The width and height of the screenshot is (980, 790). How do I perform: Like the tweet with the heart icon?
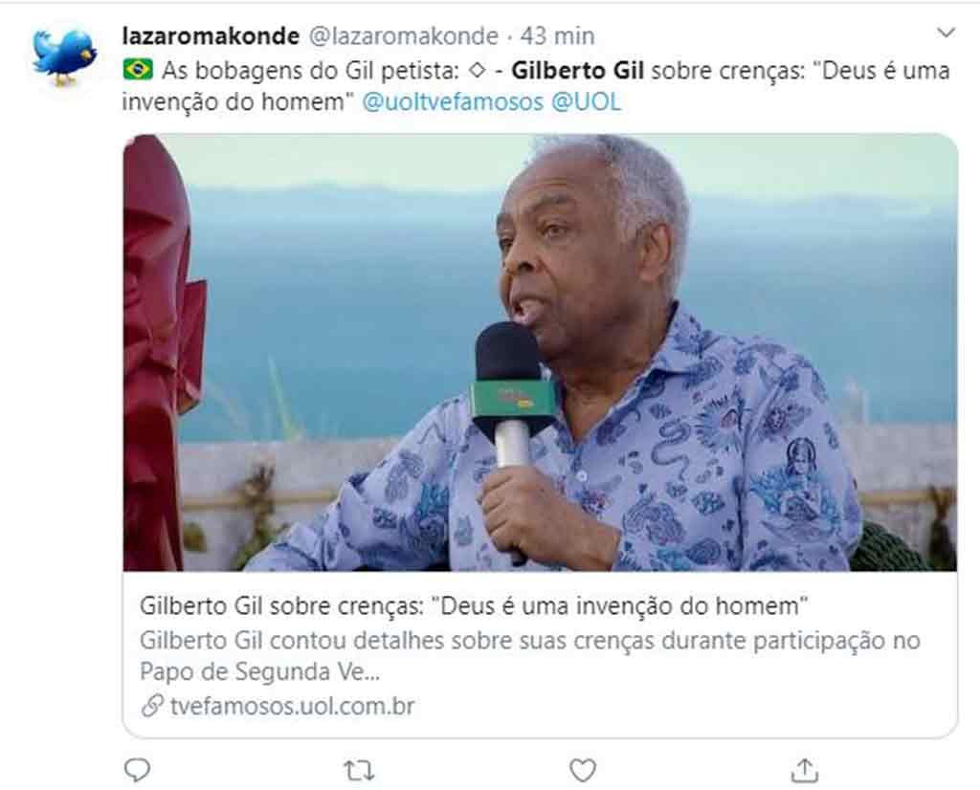[x=583, y=771]
